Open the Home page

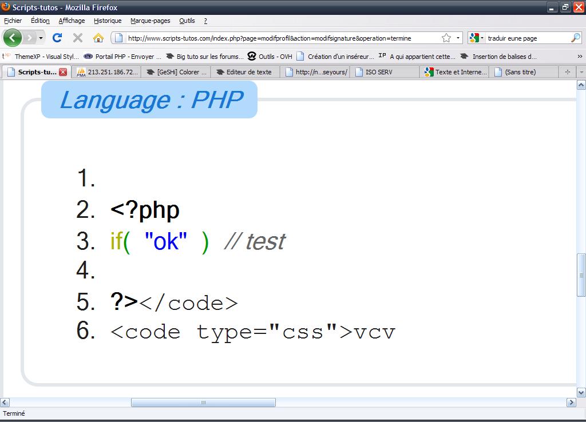pyautogui.click(x=98, y=38)
